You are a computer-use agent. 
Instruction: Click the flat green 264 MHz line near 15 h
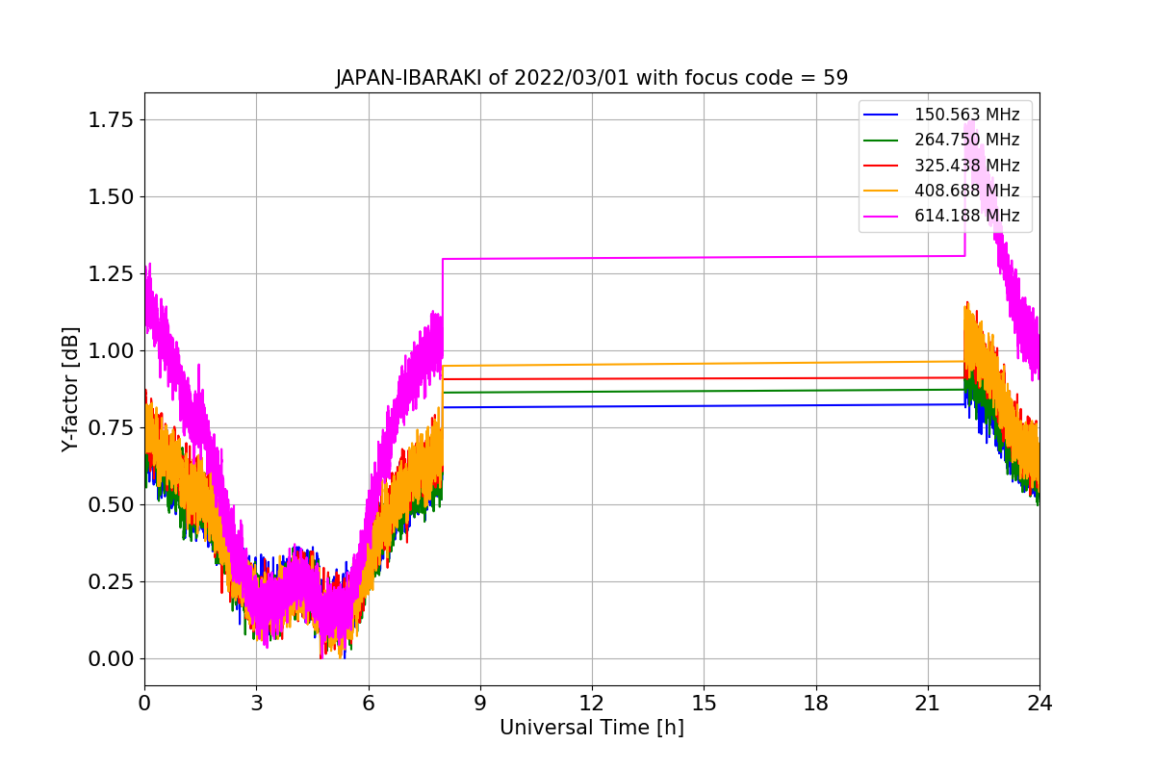click(704, 391)
